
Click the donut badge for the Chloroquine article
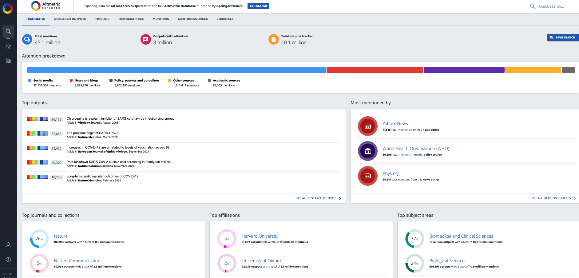[x=37, y=119]
